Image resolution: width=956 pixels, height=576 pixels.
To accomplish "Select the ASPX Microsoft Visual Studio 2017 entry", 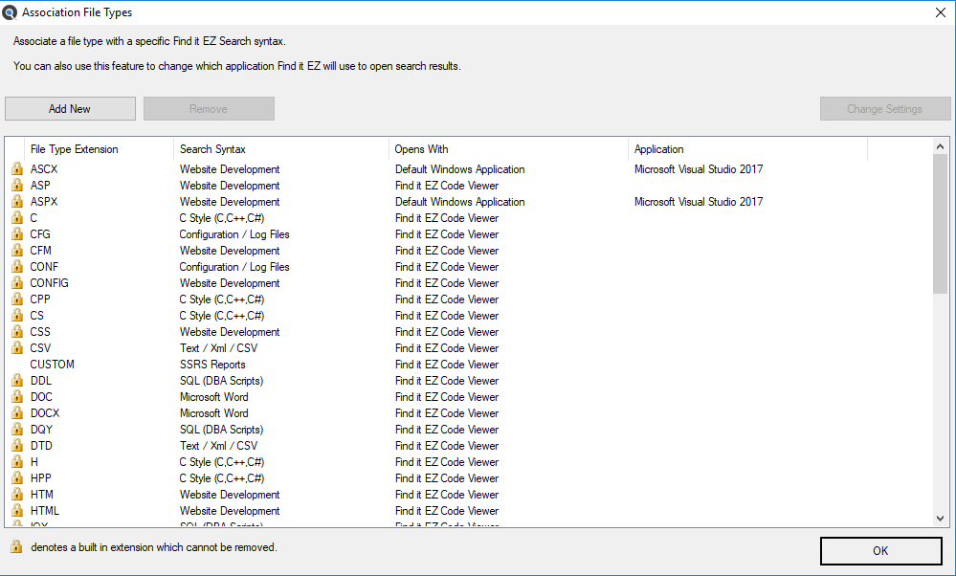I will (x=699, y=202).
